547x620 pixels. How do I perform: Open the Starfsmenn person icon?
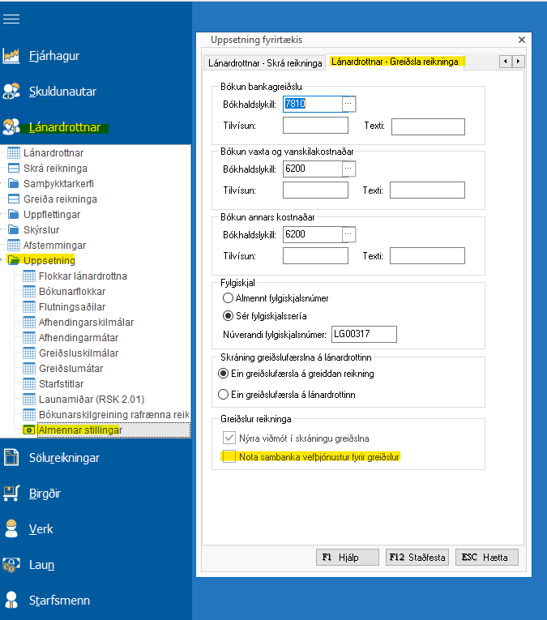pyautogui.click(x=11, y=601)
